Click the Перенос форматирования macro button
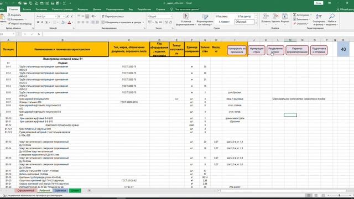 (297, 50)
